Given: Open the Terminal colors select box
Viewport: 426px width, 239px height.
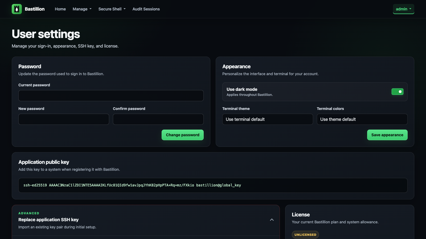Looking at the screenshot, I should [362, 119].
